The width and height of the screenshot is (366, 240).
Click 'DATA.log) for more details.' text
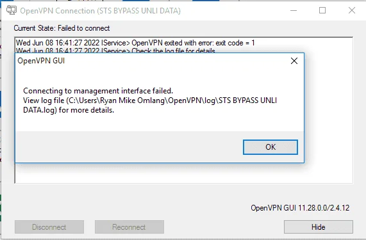click(69, 110)
